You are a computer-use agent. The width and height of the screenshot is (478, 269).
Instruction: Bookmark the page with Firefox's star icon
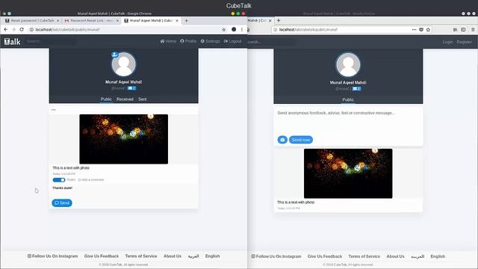[428, 30]
